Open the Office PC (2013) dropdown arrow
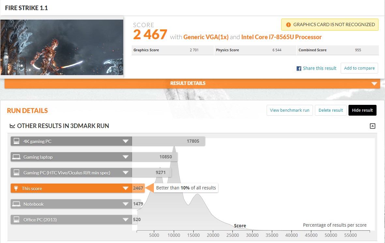Screen dimensions: 385x243 click(126, 220)
